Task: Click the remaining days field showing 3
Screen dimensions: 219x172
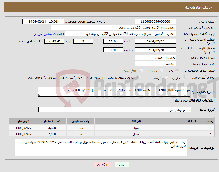Action: [83, 41]
